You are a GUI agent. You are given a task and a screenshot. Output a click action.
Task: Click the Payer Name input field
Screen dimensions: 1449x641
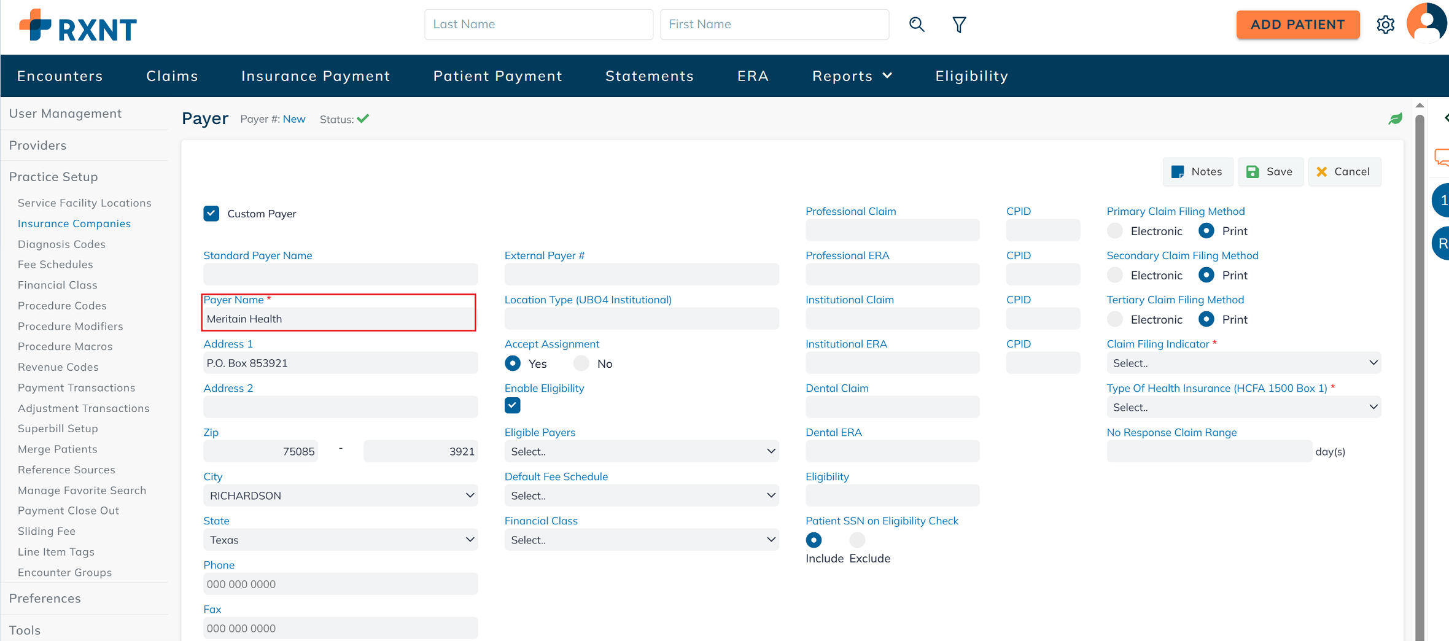[340, 319]
